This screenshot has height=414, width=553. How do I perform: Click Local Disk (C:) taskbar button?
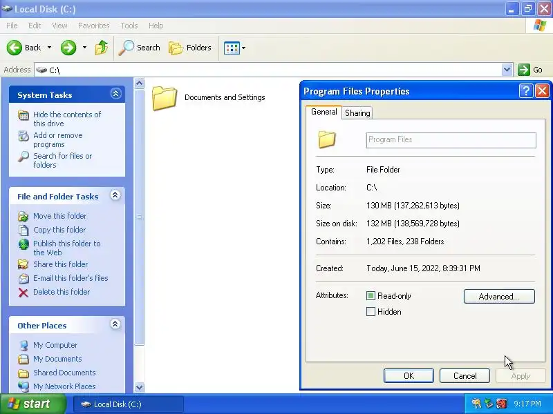coord(129,404)
